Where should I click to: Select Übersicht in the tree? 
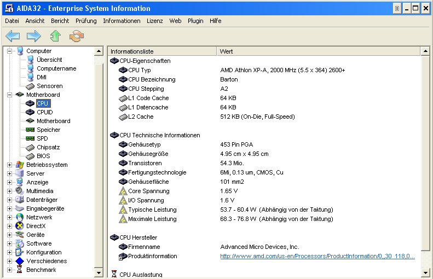(49, 60)
